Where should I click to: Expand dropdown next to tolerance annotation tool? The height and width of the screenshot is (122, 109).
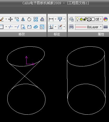(x=64, y=19)
